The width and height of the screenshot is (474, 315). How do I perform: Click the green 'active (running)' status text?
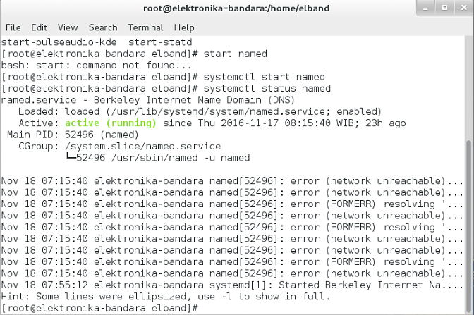pyautogui.click(x=111, y=123)
